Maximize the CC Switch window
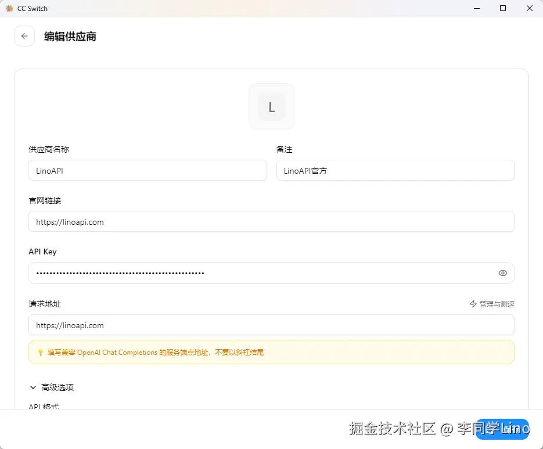This screenshot has height=449, width=543. click(503, 8)
